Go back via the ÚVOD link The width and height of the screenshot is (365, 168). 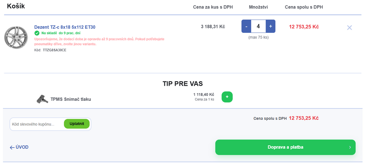click(22, 147)
